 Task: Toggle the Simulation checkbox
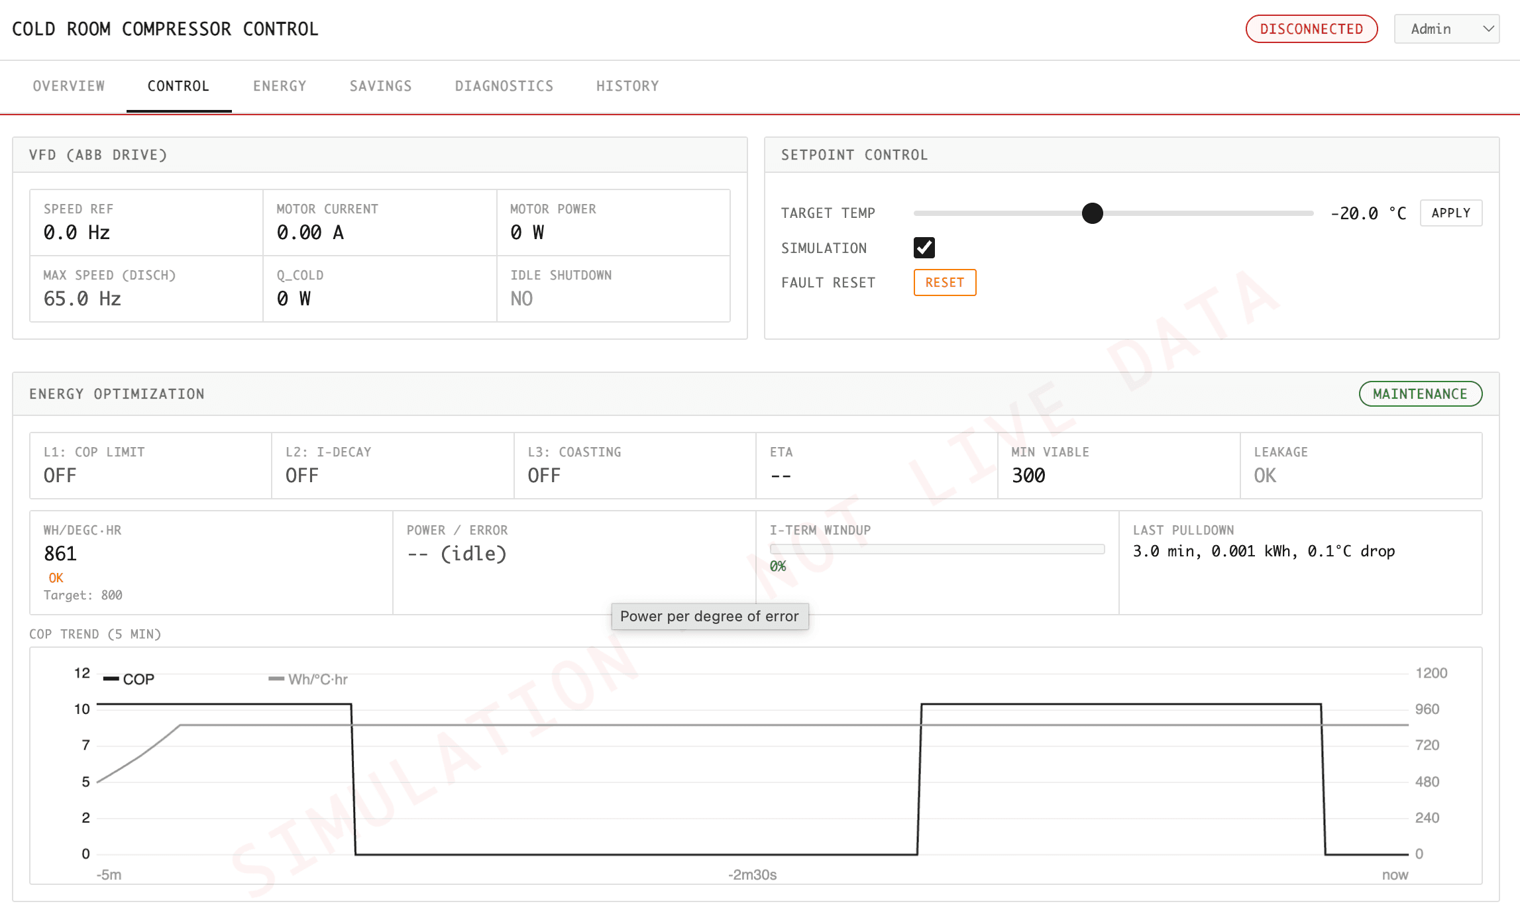tap(924, 248)
